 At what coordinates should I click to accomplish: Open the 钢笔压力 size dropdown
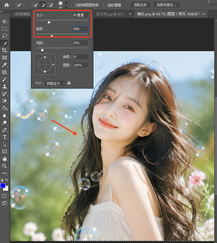coord(55,83)
